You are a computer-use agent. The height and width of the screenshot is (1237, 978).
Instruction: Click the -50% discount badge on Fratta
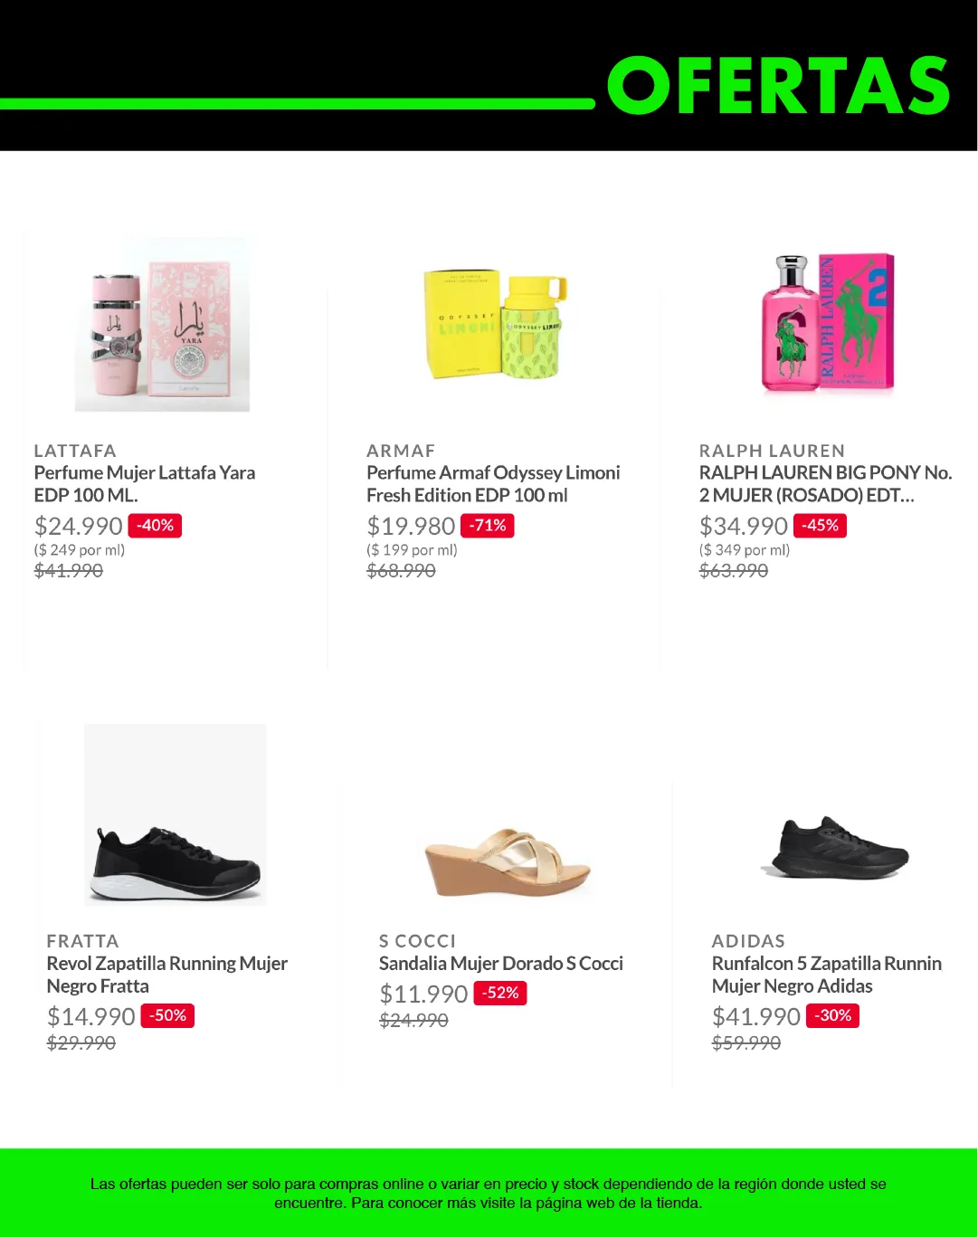point(168,1016)
